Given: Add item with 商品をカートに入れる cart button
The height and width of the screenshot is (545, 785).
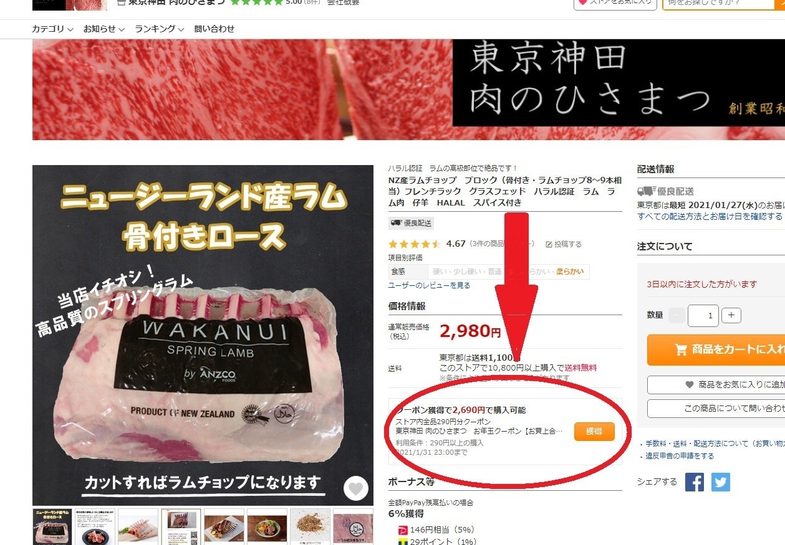Looking at the screenshot, I should [716, 349].
